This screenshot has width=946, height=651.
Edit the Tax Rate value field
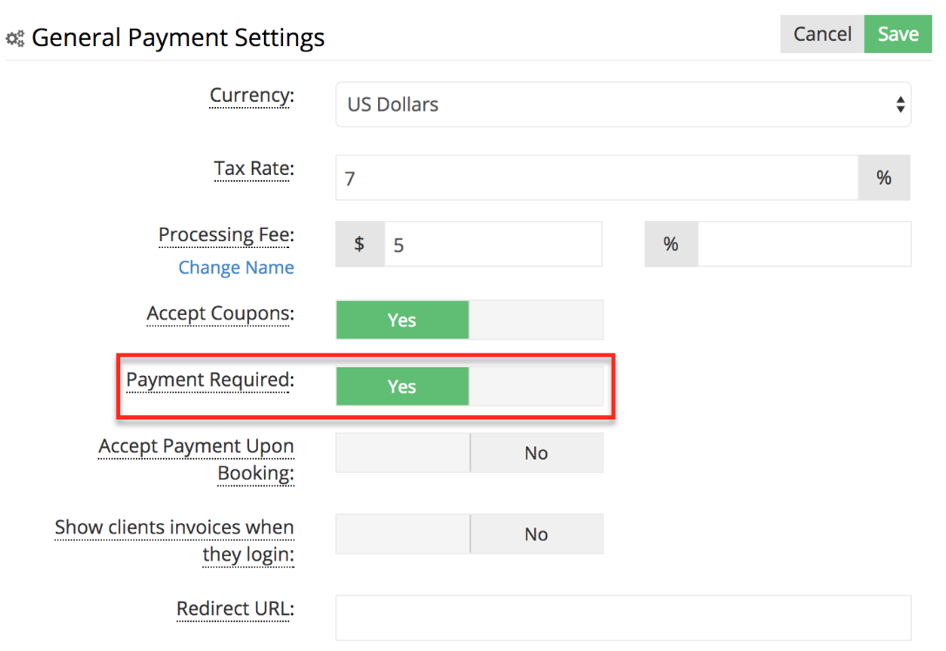[592, 178]
